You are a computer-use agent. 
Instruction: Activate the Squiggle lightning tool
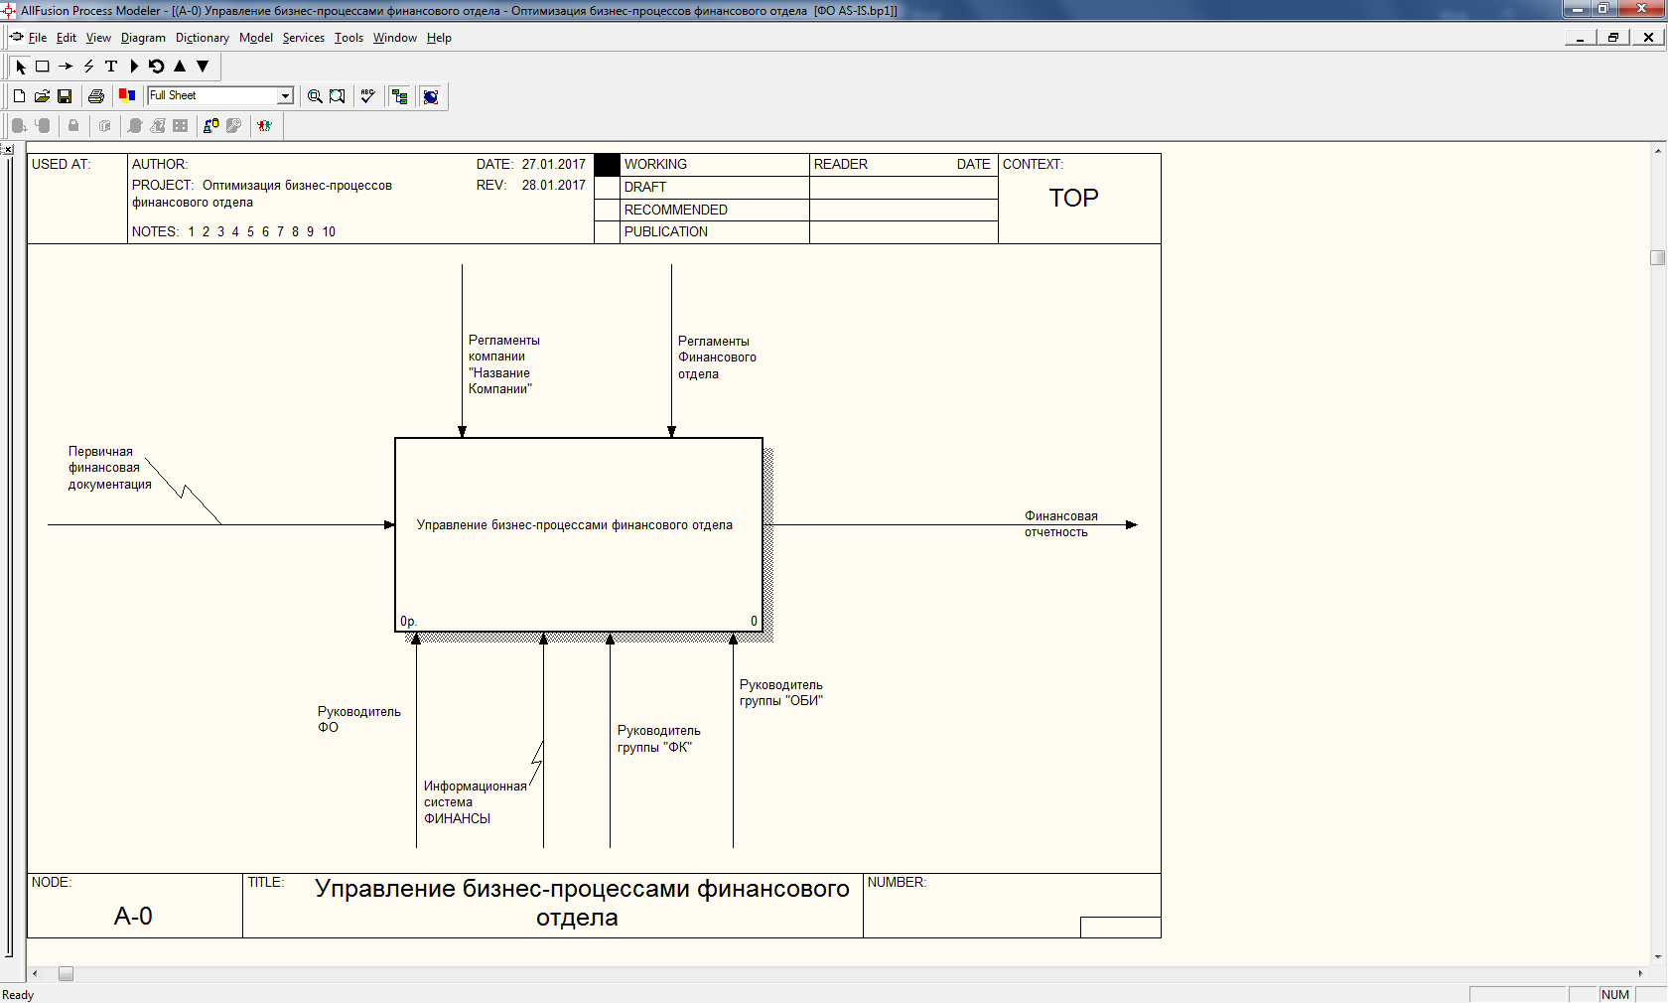coord(88,67)
